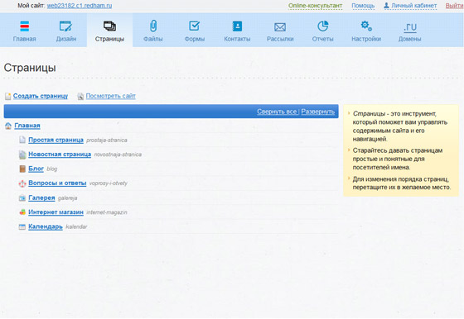This screenshot has width=464, height=319.
Task: Click the novostnaja-stranica slug text
Action: click(118, 155)
